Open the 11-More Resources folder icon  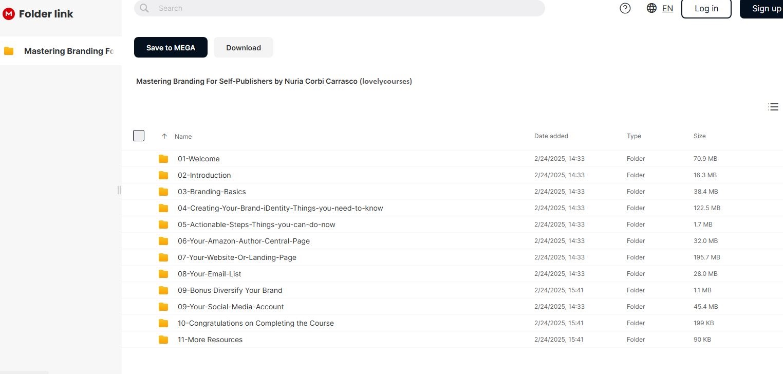[x=163, y=340]
